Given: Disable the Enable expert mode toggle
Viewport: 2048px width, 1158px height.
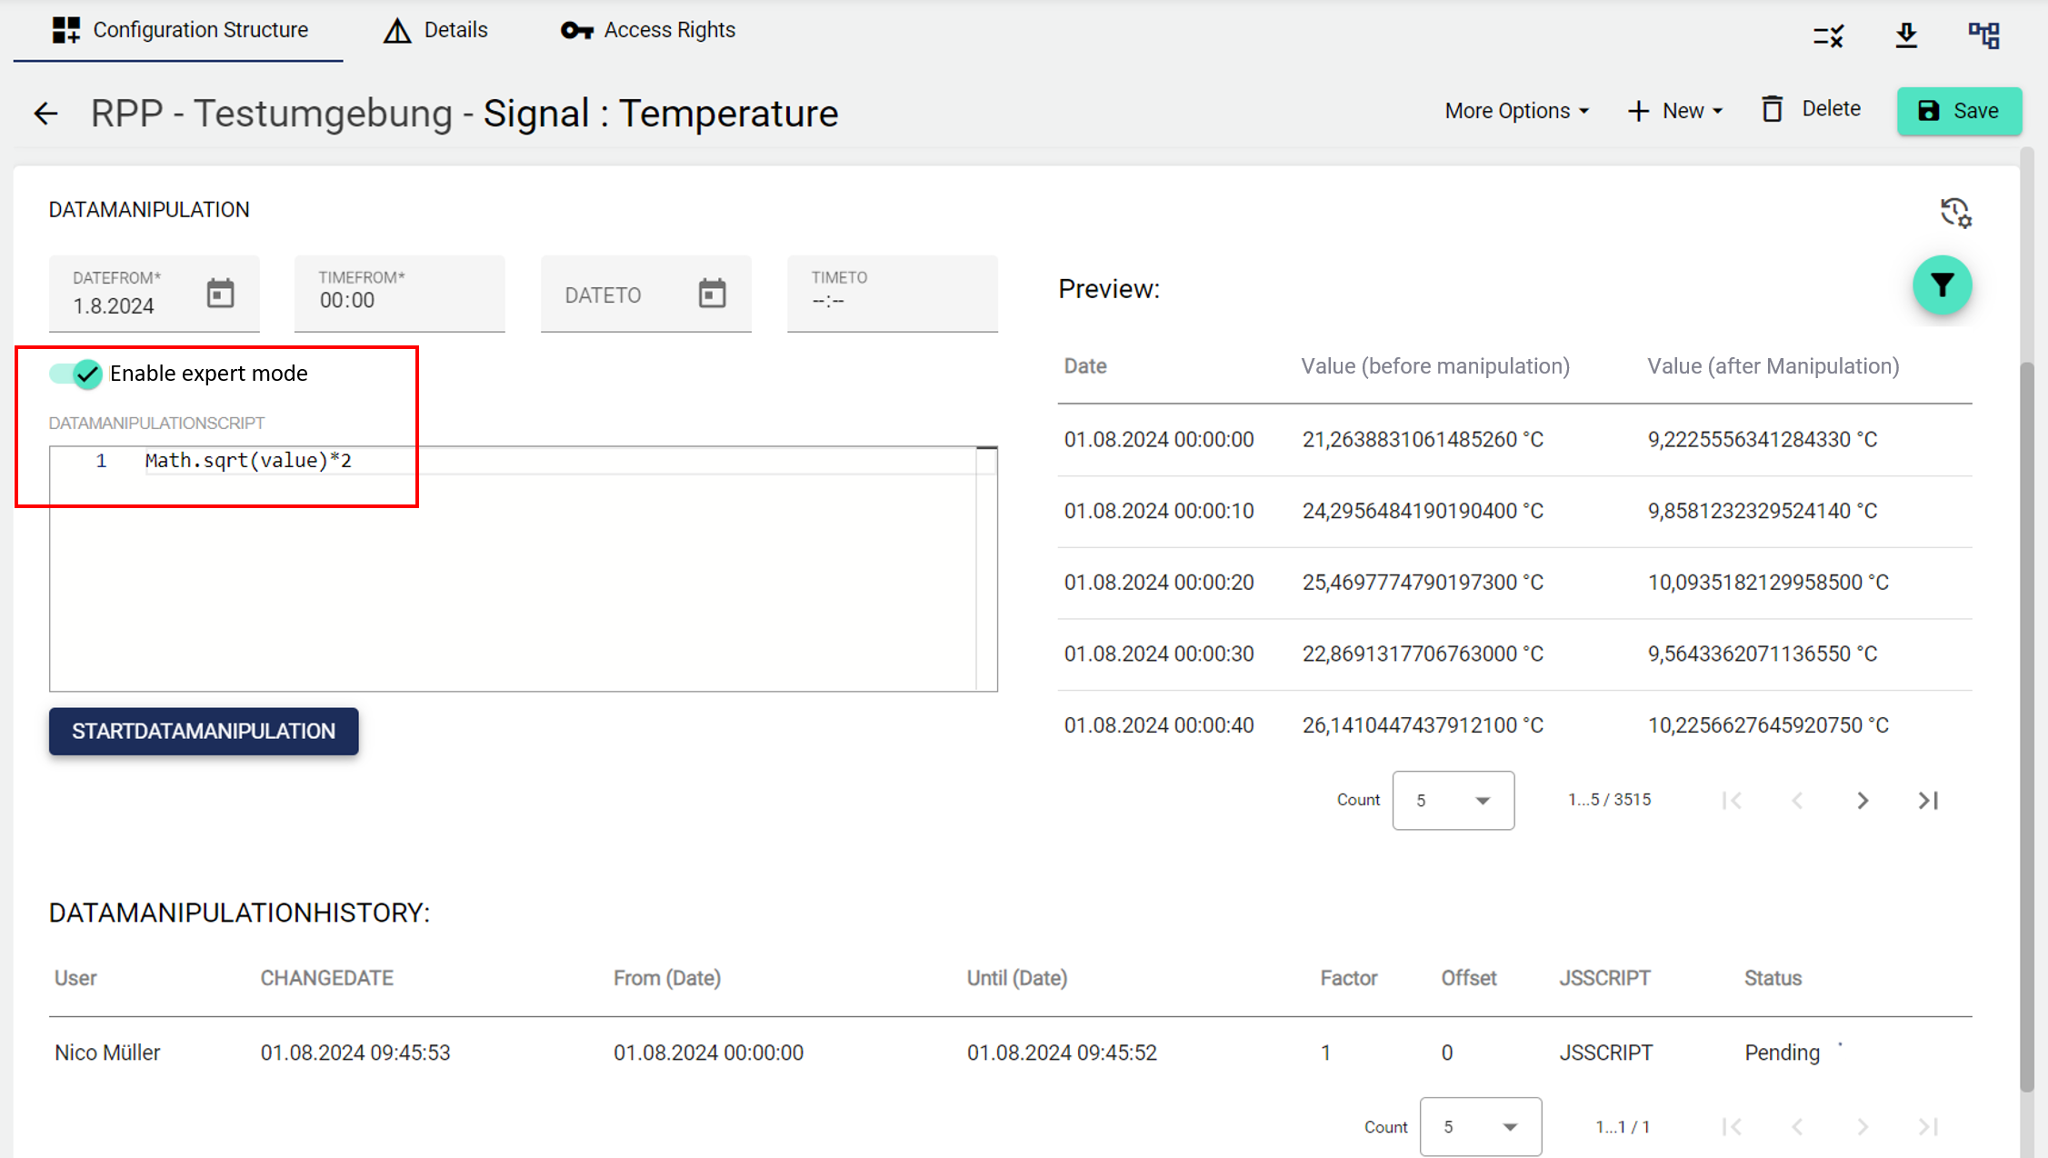Looking at the screenshot, I should pos(76,374).
